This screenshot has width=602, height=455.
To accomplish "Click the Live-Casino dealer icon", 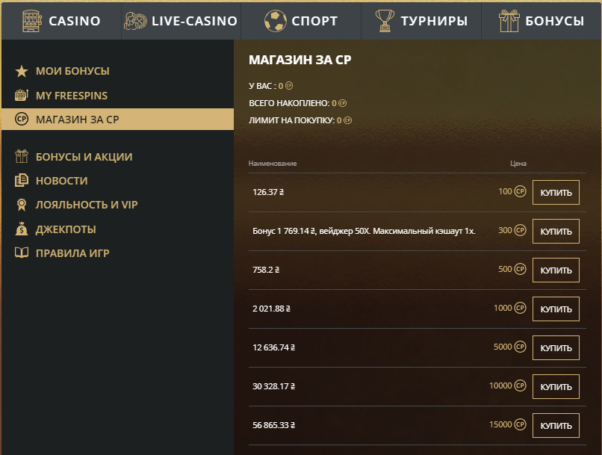I will coord(135,21).
